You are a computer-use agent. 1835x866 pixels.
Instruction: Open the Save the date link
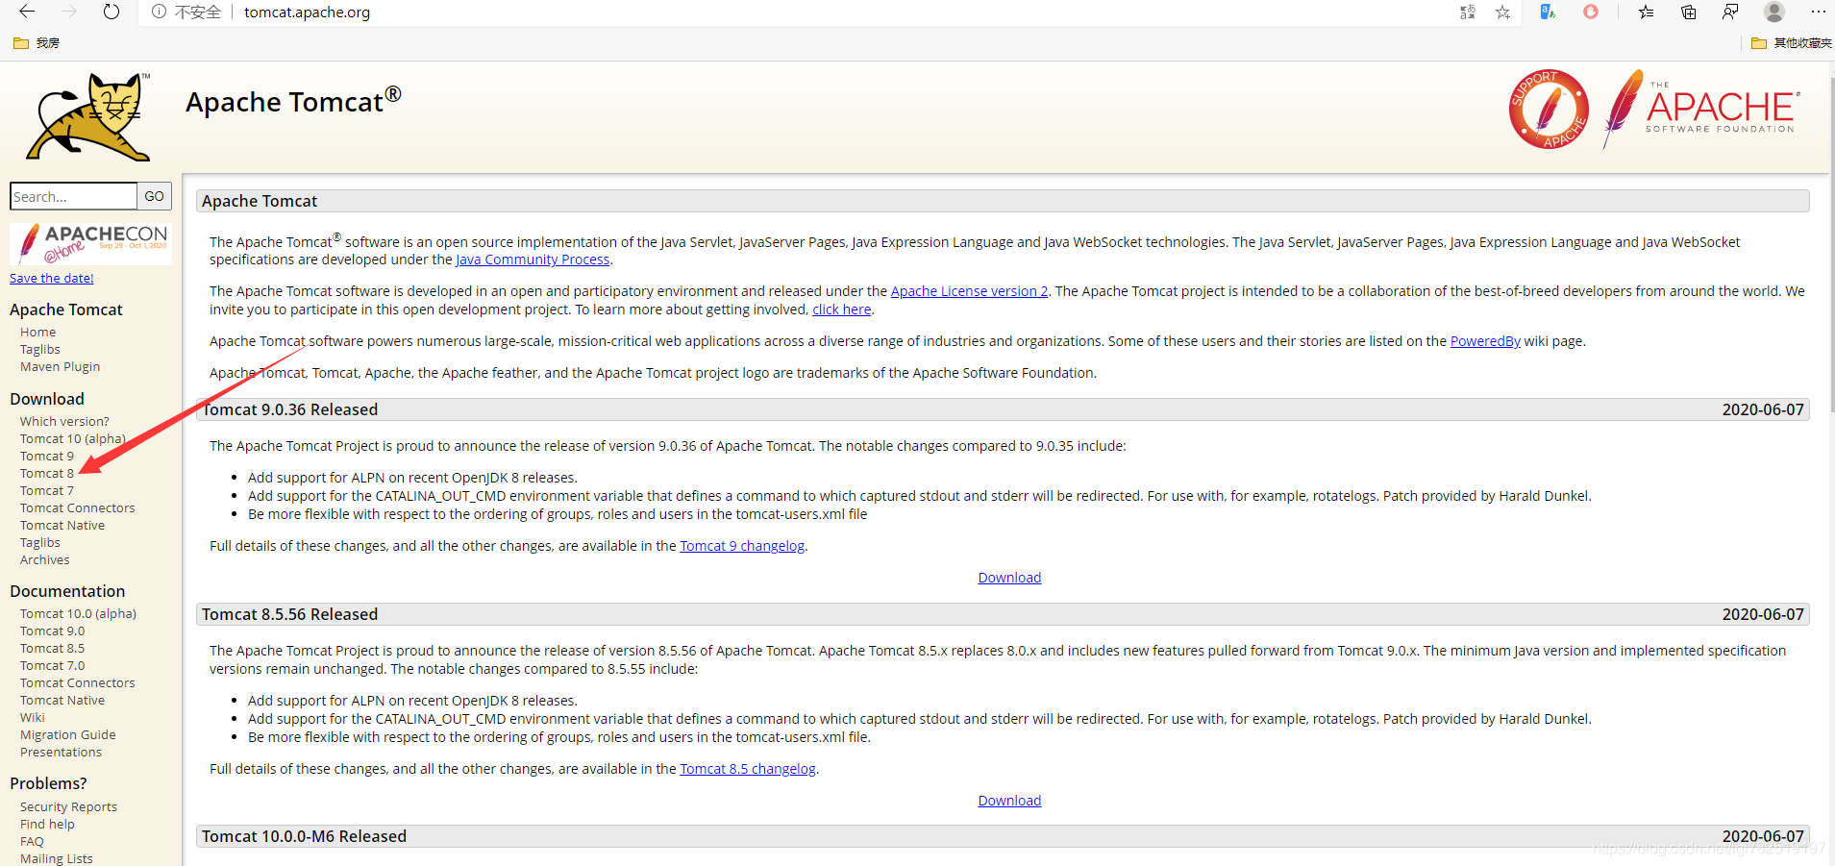click(x=52, y=279)
